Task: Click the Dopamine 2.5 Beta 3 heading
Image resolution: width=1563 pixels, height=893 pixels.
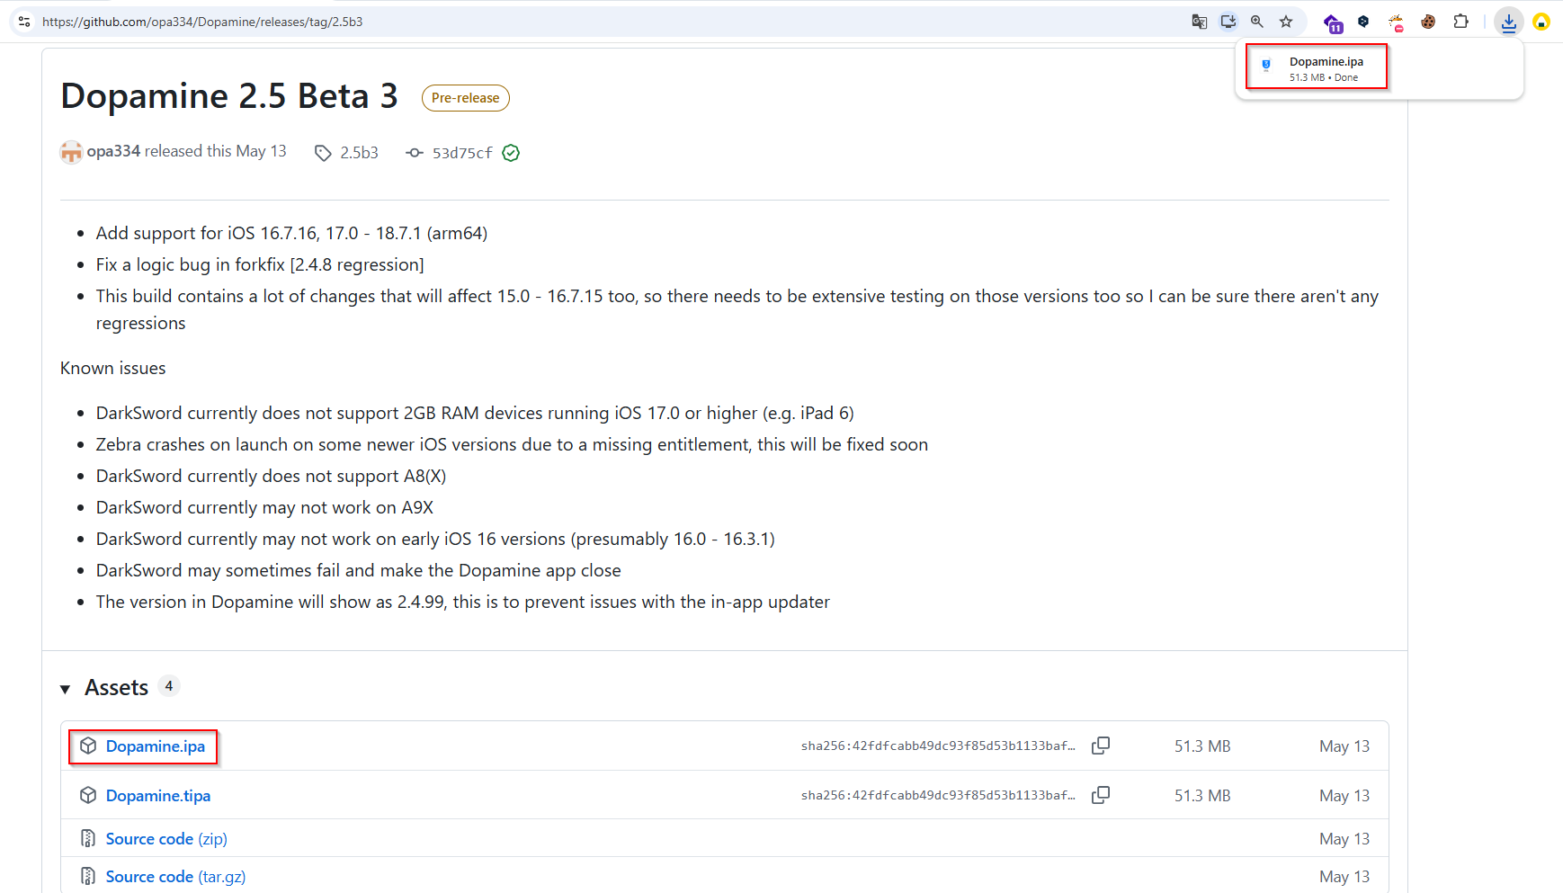Action: click(x=229, y=96)
